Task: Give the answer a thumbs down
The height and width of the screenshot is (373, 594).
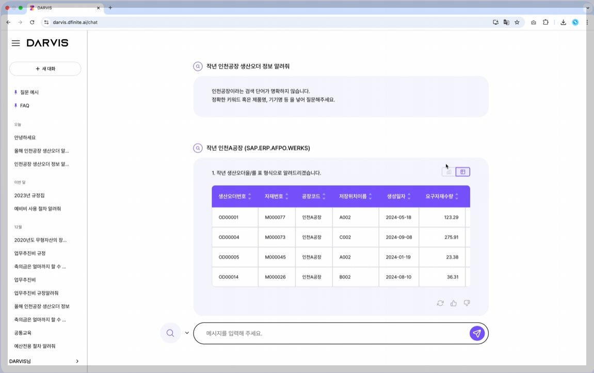Action: 467,303
